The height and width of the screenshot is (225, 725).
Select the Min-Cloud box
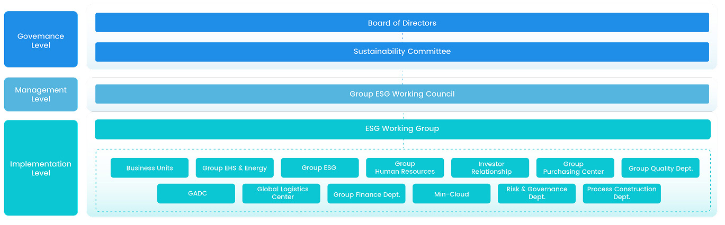pos(451,194)
